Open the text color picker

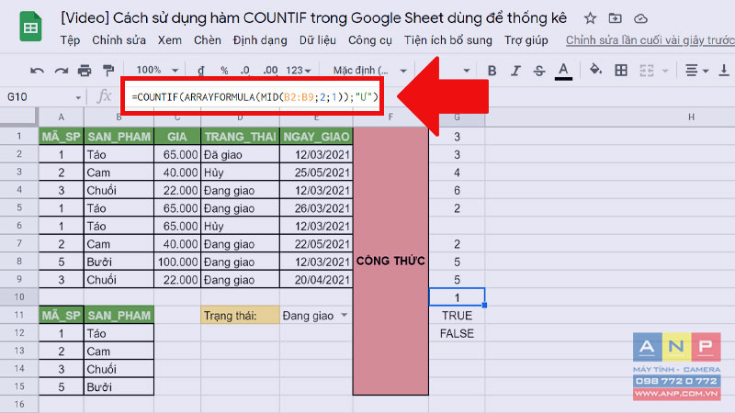tap(563, 71)
